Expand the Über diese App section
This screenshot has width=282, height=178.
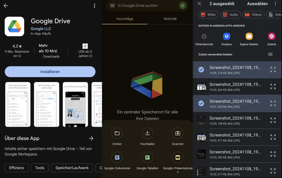tap(91, 139)
